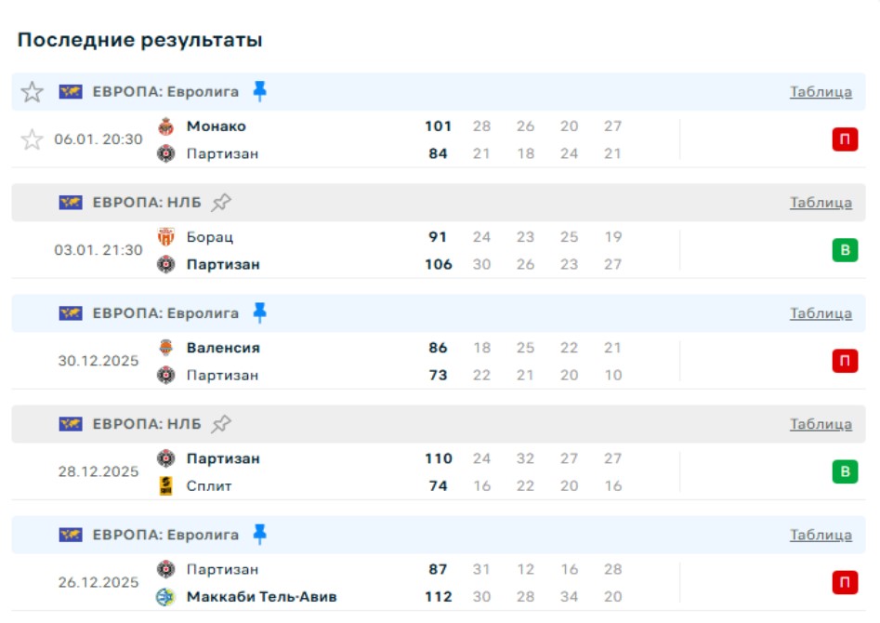Click the green В badge for the Борац match
This screenshot has width=880, height=623.
845,251
